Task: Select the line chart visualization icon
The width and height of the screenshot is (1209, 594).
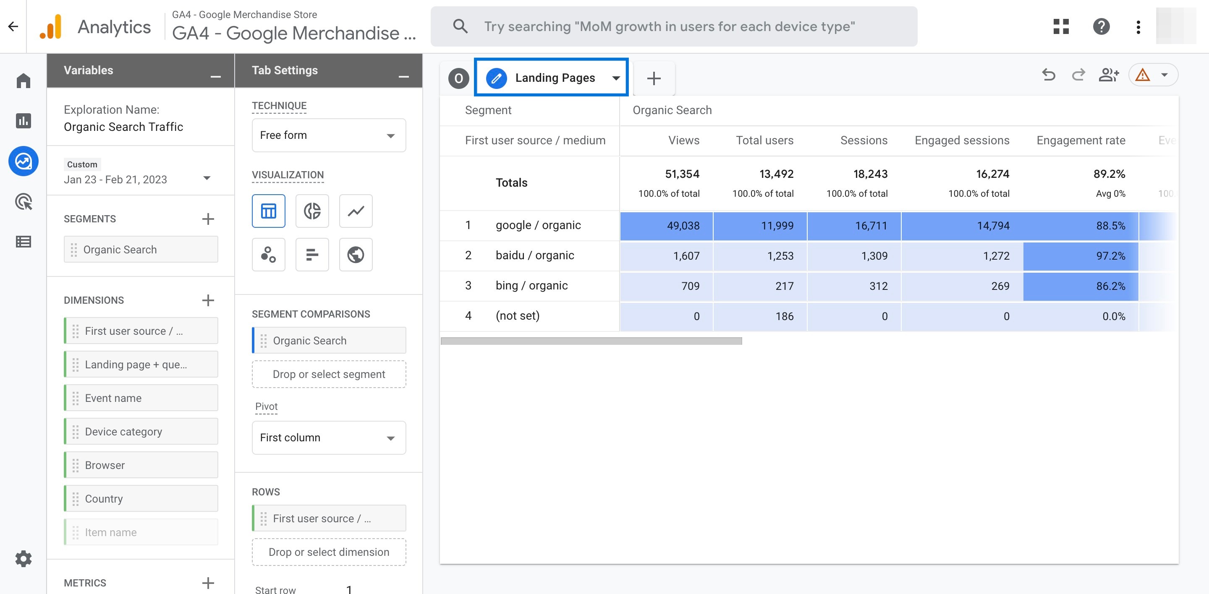Action: click(x=355, y=210)
